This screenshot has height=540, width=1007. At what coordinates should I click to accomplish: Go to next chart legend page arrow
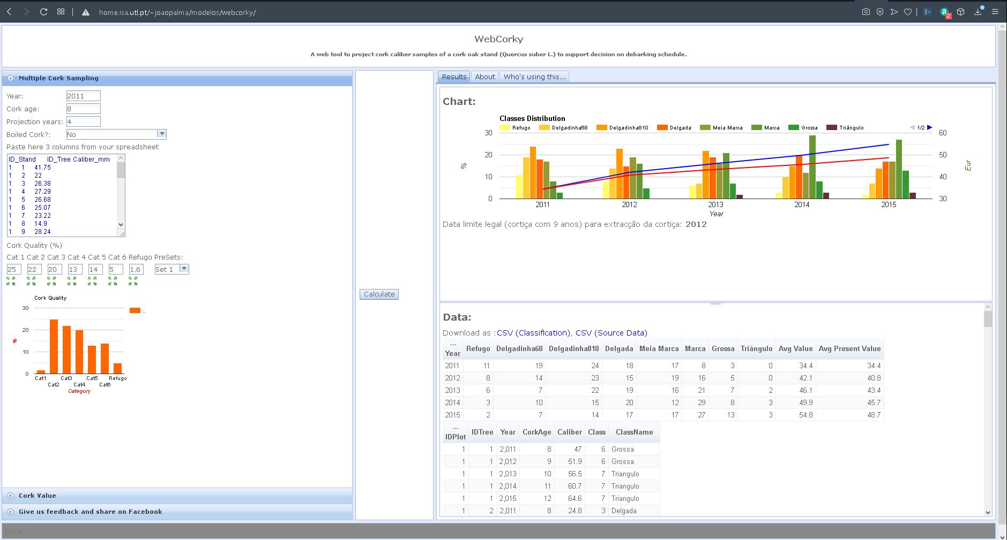930,127
